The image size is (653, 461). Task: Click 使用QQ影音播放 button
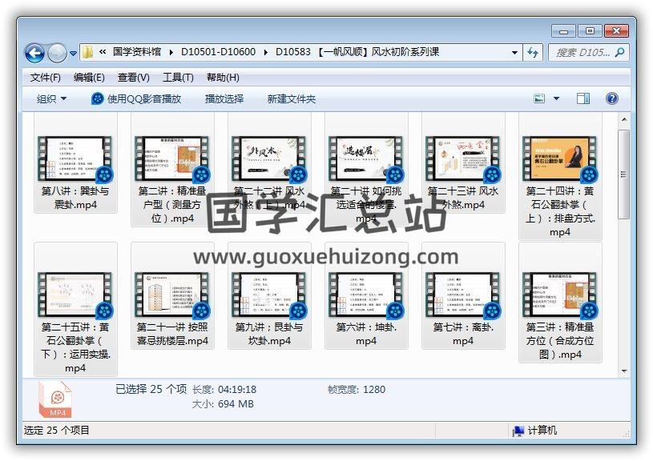pos(136,98)
